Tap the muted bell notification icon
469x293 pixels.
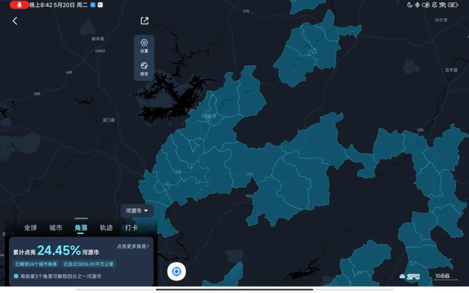point(434,5)
